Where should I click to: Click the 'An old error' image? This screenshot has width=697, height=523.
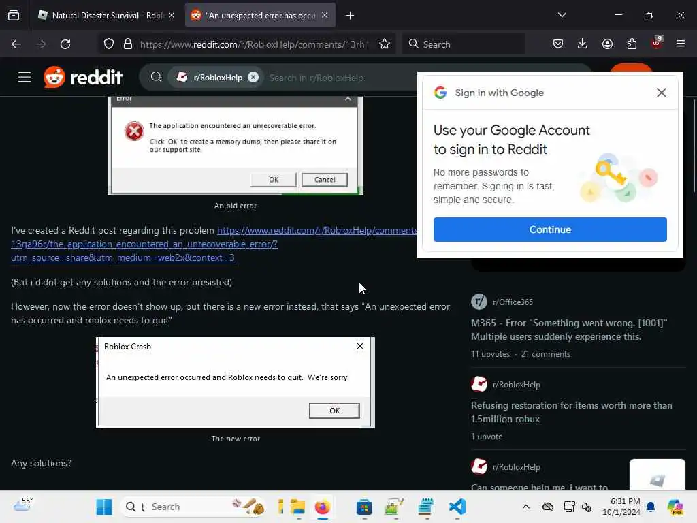(235, 146)
